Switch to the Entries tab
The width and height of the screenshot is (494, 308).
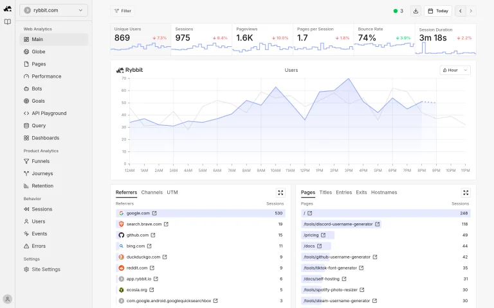[x=343, y=193]
